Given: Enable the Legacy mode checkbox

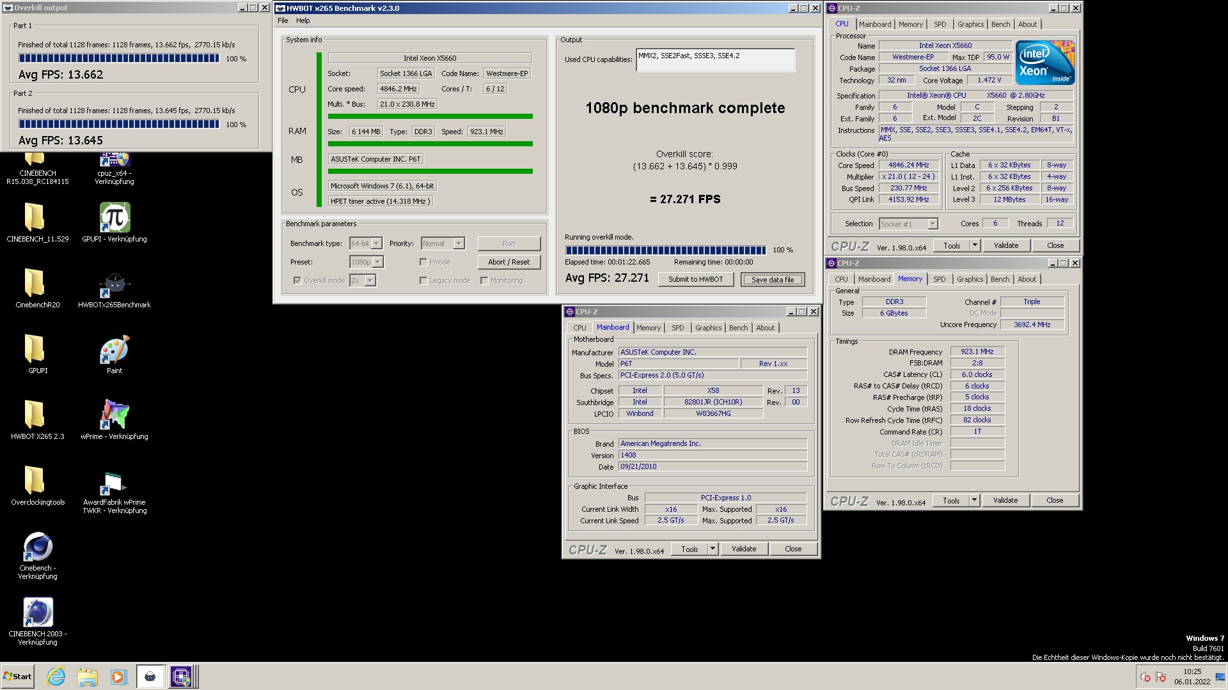Looking at the screenshot, I should click(x=423, y=280).
